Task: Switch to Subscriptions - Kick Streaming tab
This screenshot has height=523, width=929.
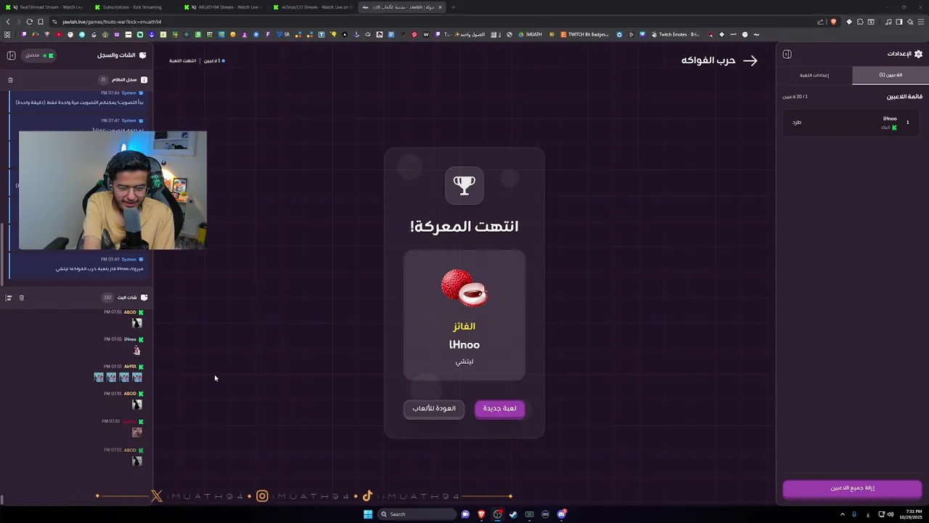Action: pos(132,7)
